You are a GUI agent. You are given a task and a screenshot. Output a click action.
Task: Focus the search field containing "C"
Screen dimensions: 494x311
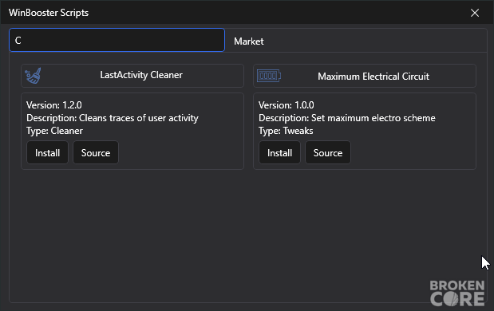117,40
